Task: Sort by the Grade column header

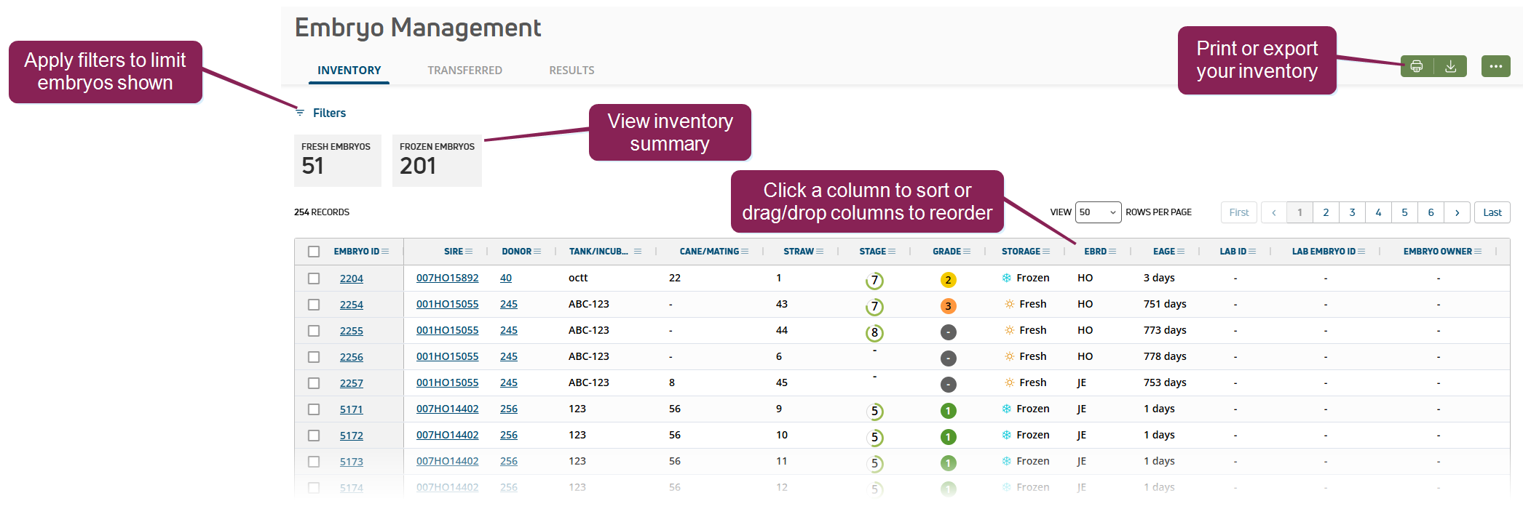Action: pos(946,252)
